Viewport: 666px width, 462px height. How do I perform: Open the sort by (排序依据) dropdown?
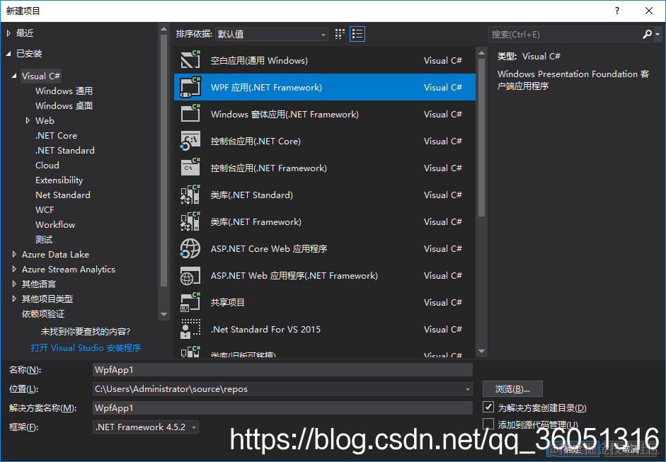coord(271,34)
